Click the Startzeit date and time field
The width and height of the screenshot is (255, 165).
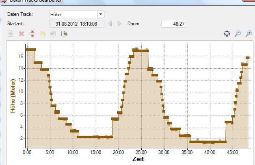(x=77, y=24)
